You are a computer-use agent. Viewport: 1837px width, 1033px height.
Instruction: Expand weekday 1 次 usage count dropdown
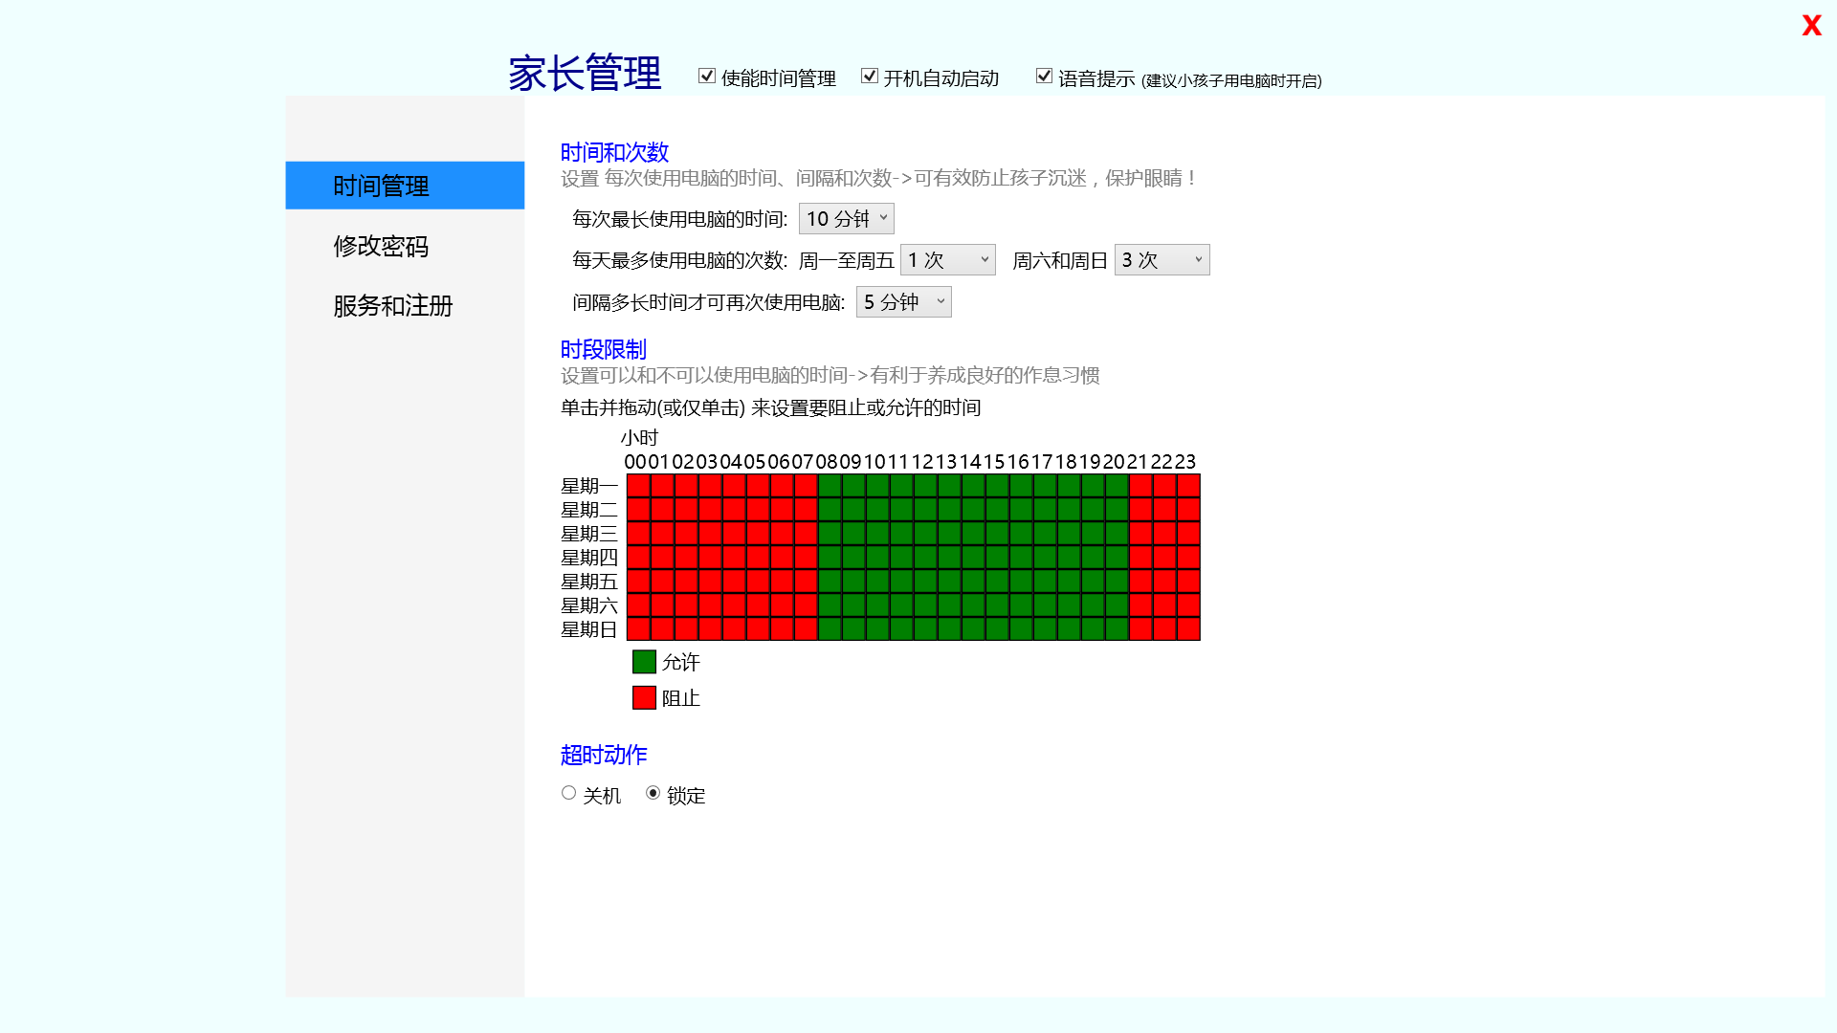coord(947,260)
